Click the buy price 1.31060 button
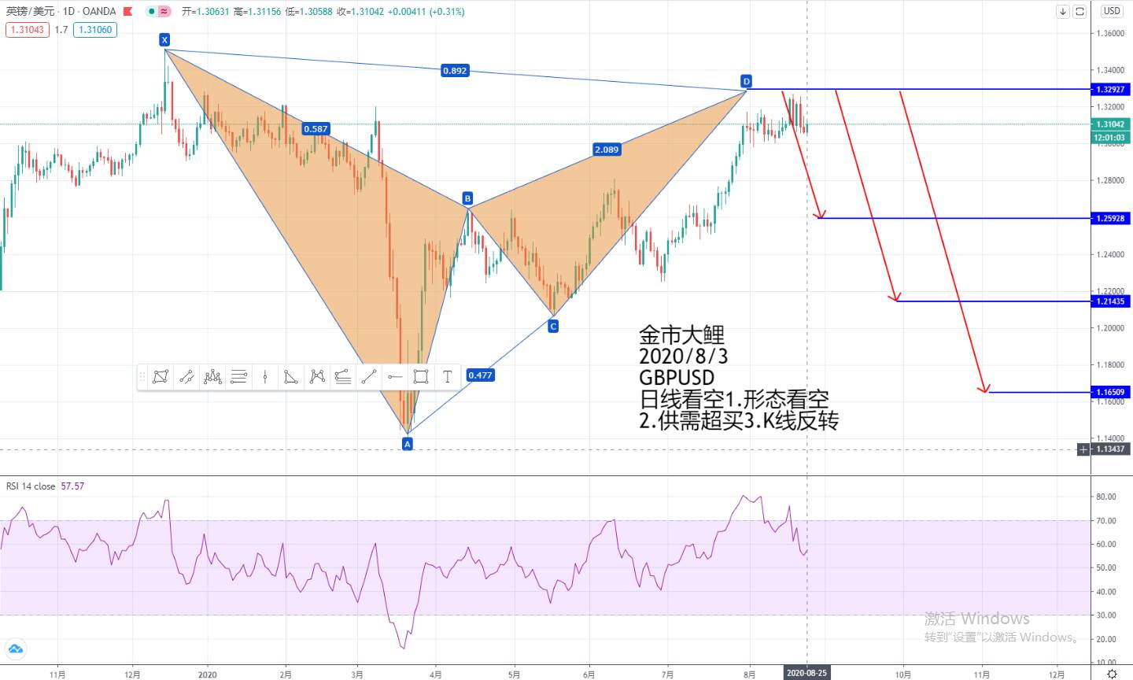Image resolution: width=1133 pixels, height=680 pixels. click(94, 30)
